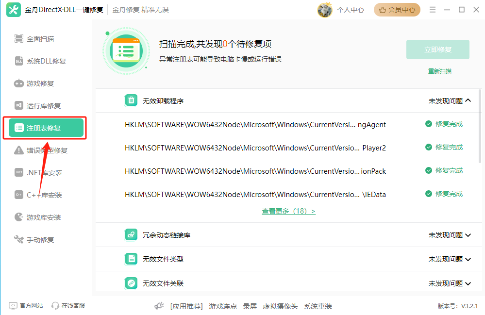Click the registry repair list icon
Image resolution: width=485 pixels, height=315 pixels.
click(19, 128)
